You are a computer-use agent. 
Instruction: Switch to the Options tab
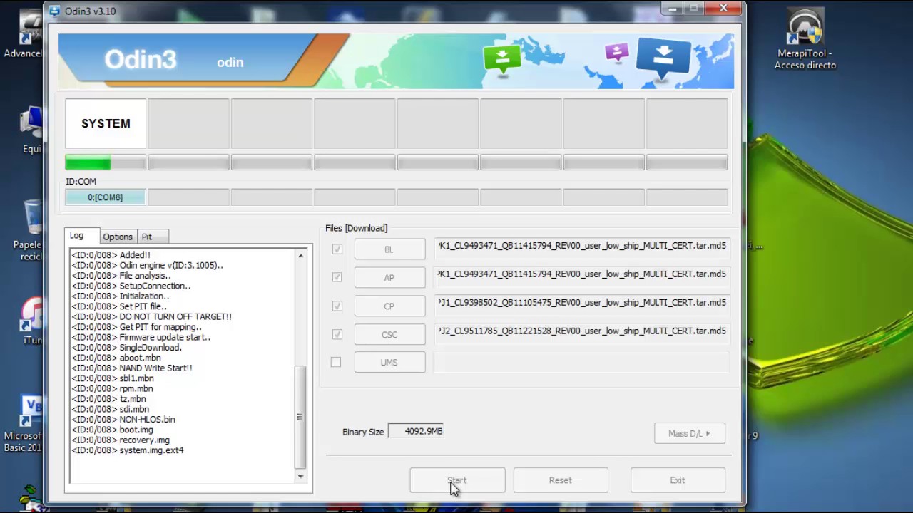[118, 237]
